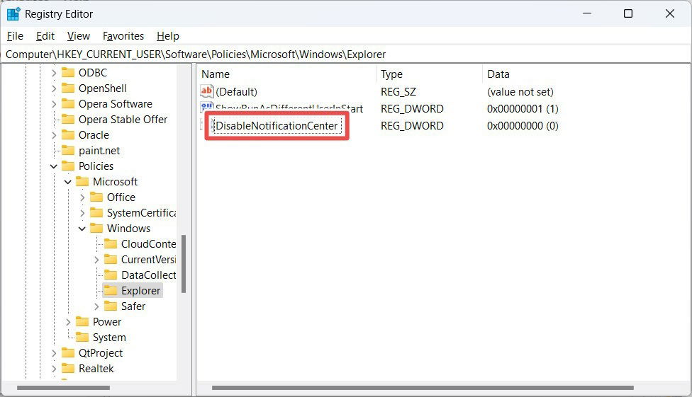Click the Safer folder icon

(111, 306)
